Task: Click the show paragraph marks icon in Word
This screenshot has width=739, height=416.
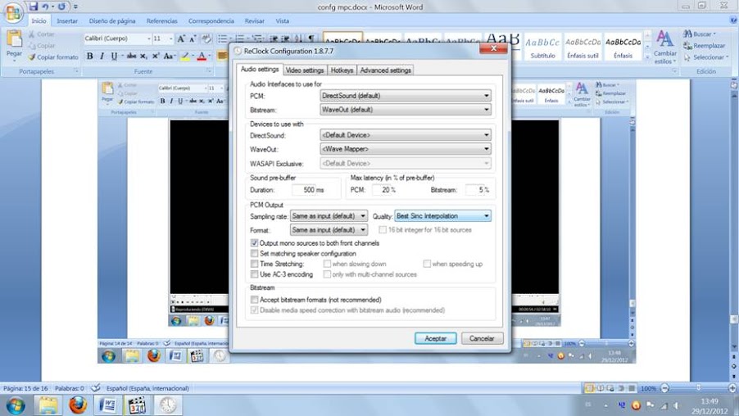Action: (311, 38)
